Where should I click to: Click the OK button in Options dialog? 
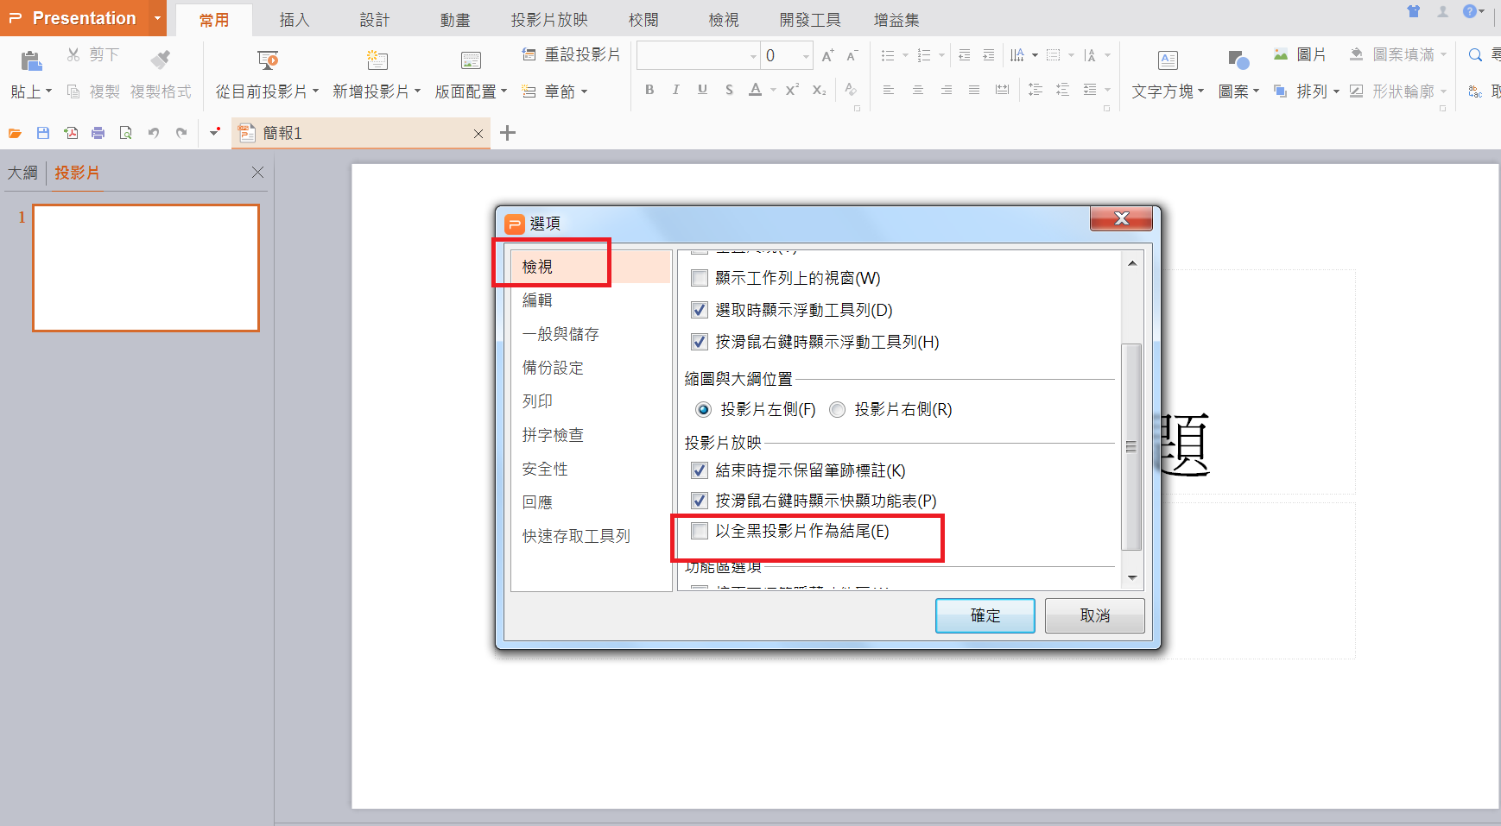[985, 615]
